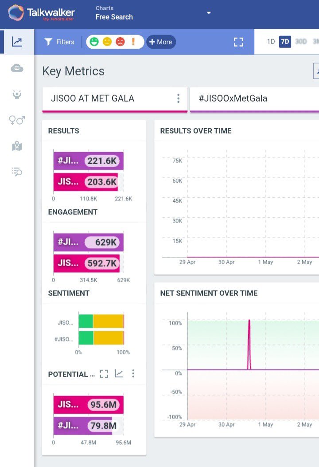
Task: Open the Potential widget three-dot menu
Action: [x=133, y=373]
